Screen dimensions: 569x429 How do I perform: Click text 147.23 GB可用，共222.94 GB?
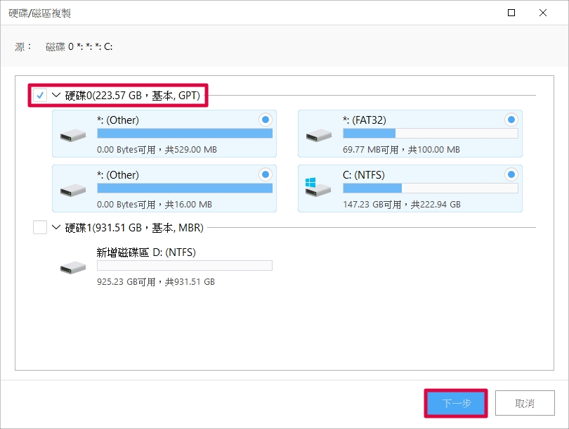click(402, 205)
